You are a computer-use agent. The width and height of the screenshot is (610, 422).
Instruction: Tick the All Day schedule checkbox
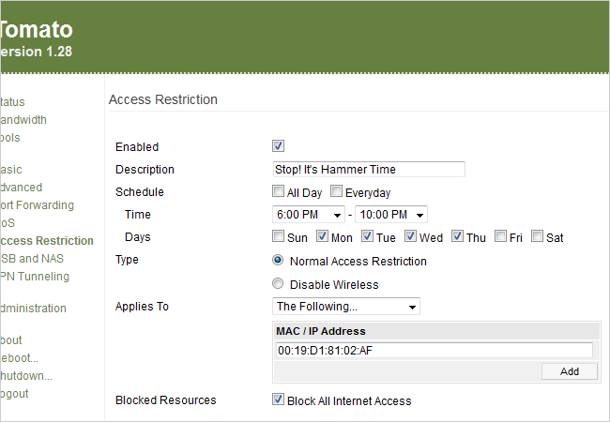(278, 192)
